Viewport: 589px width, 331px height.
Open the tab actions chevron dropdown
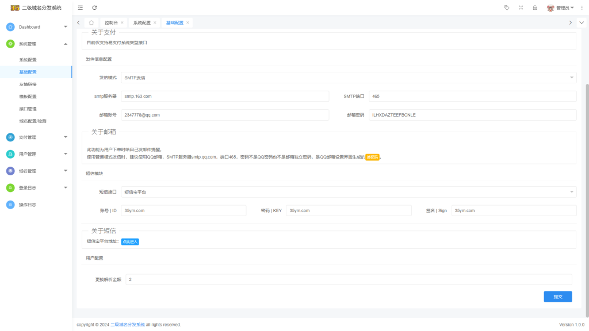point(582,22)
